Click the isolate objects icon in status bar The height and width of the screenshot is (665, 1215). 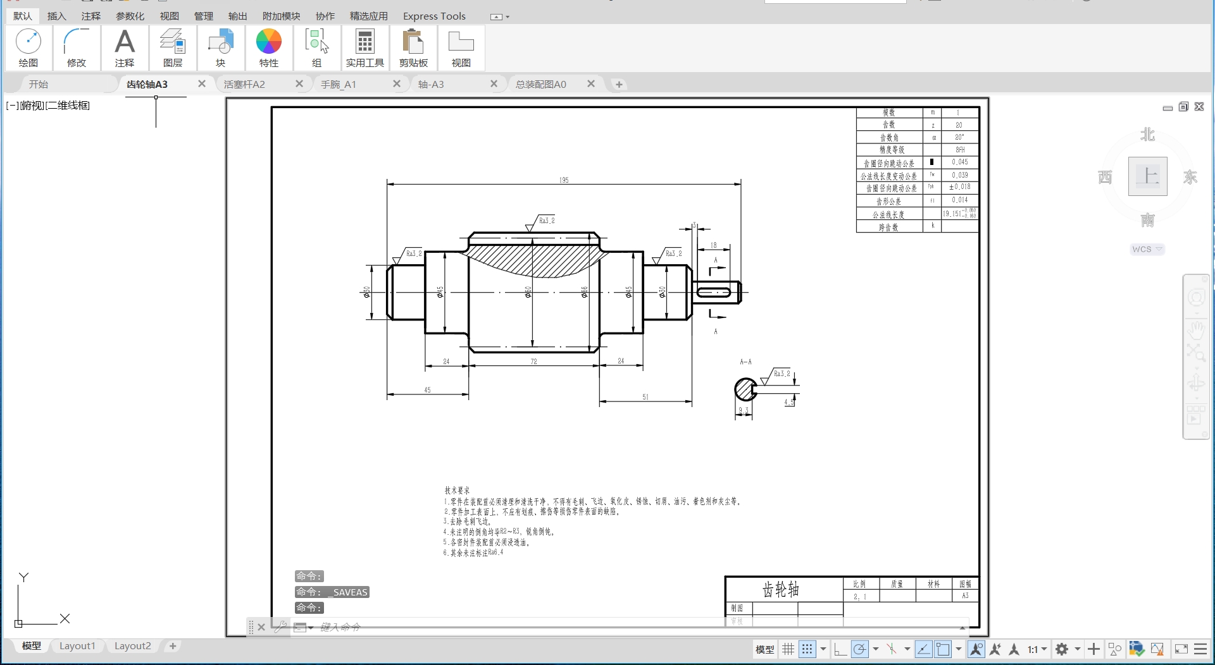click(1115, 649)
